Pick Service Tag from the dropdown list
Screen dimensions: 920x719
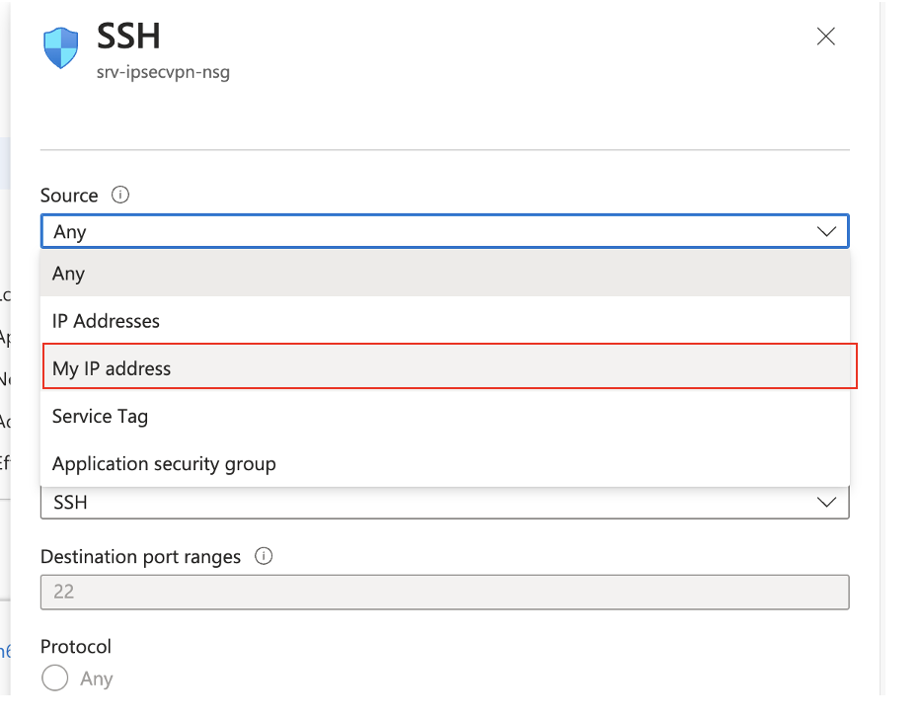pyautogui.click(x=445, y=416)
